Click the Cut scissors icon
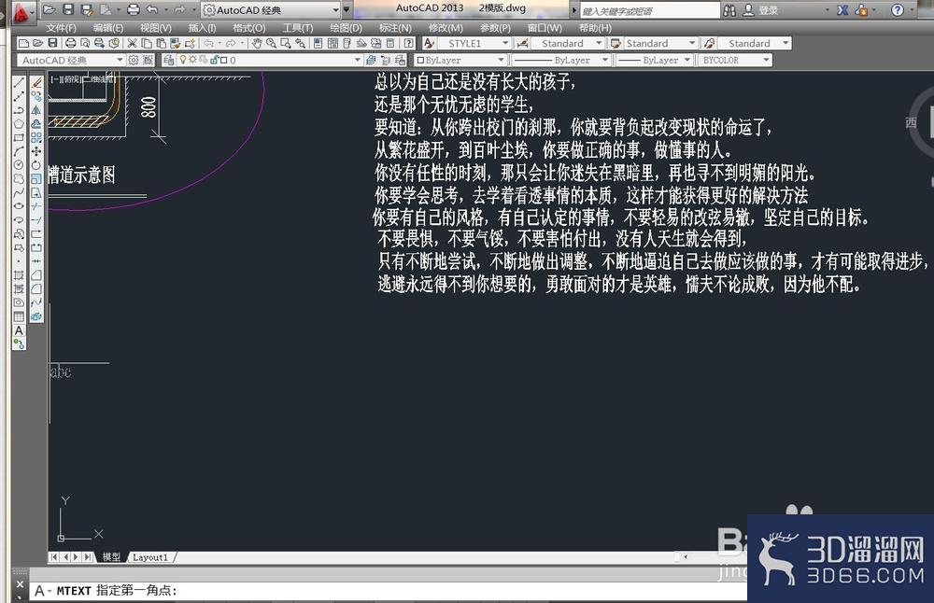 pos(133,44)
